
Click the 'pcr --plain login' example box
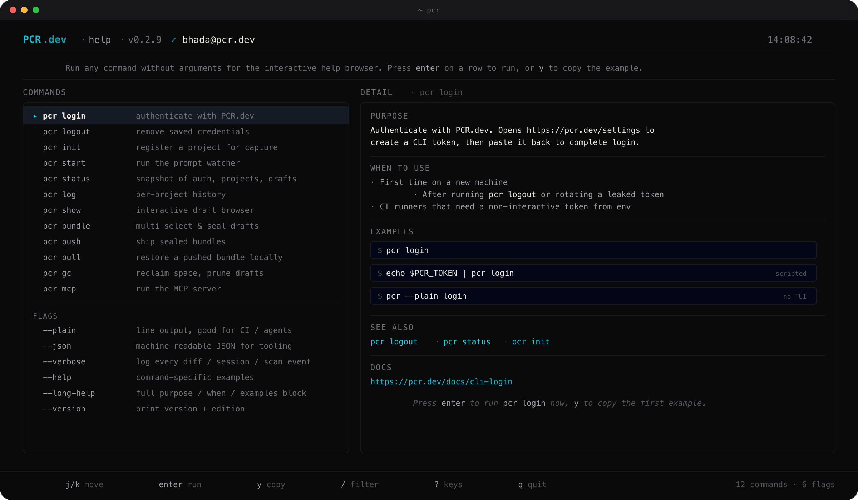pos(593,296)
